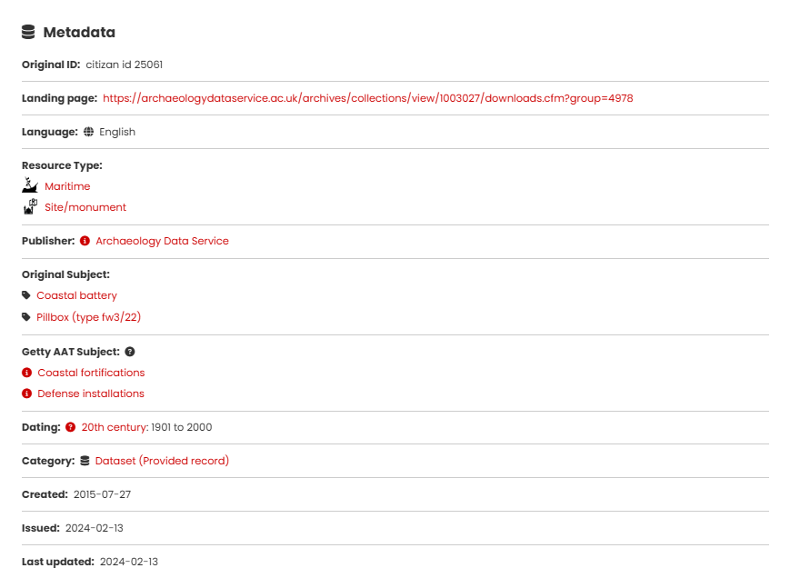This screenshot has width=790, height=588.
Task: Open the archaeologydataservice landing page URL
Action: [367, 98]
